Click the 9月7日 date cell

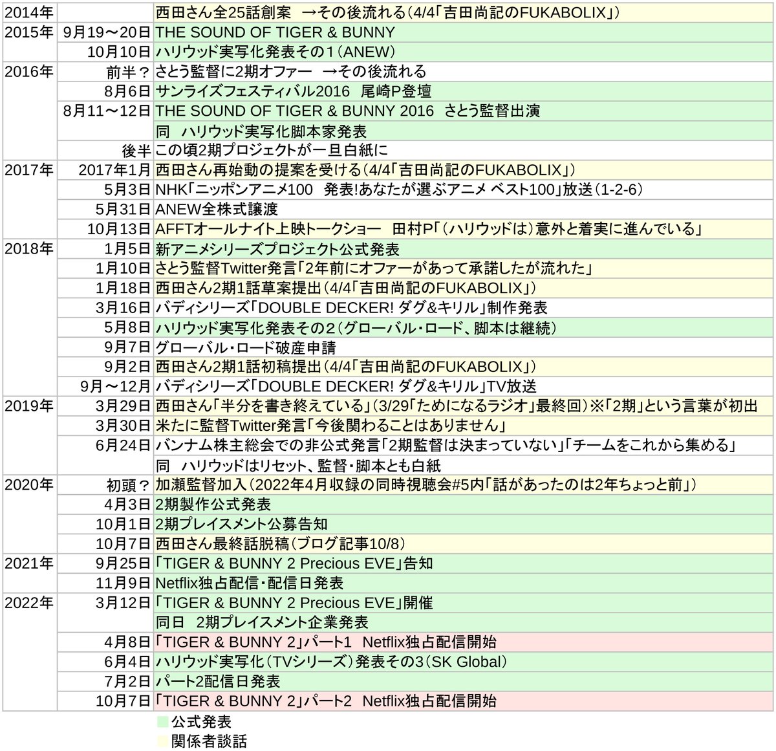[105, 347]
